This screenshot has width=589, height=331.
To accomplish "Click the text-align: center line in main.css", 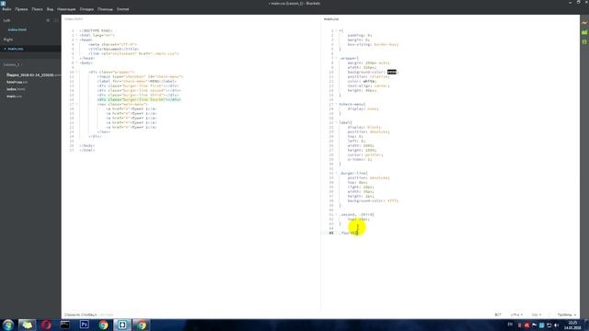I will tap(368, 86).
